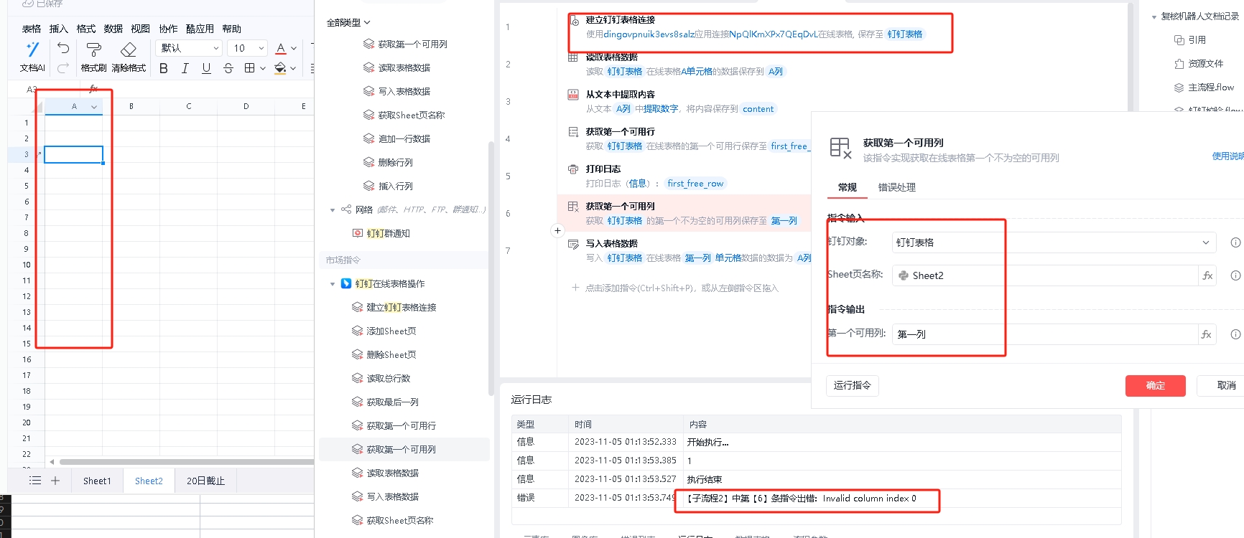Toggle strikethrough formatting

(228, 68)
